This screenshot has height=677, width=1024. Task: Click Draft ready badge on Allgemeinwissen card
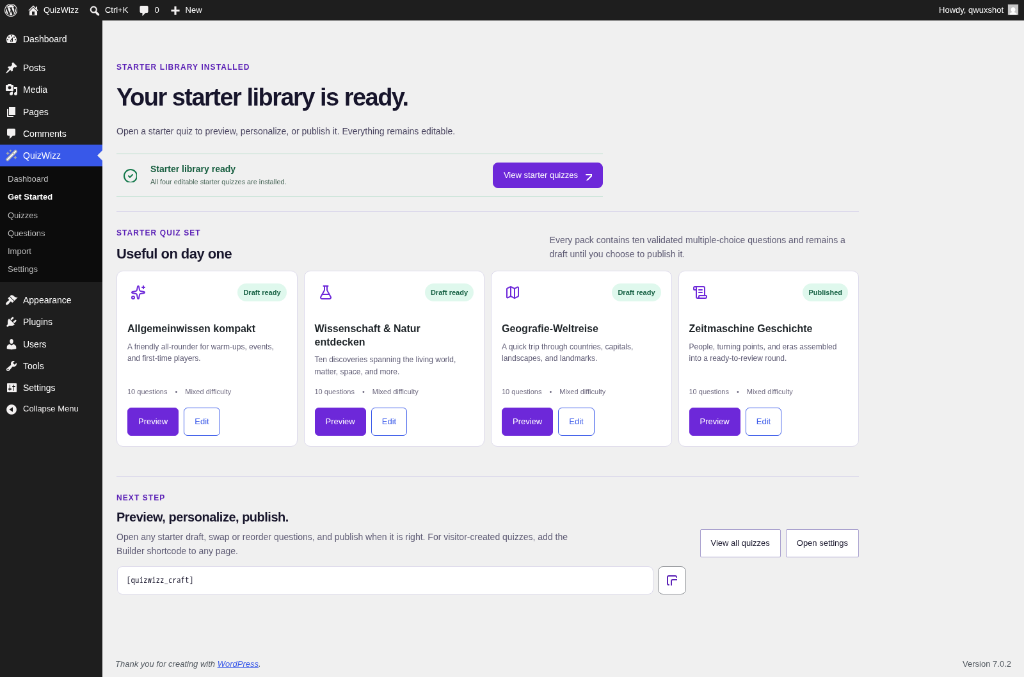[x=262, y=292]
